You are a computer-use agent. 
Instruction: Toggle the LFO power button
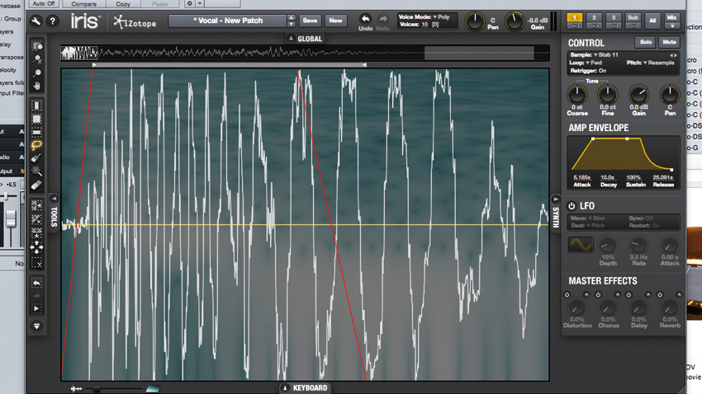pyautogui.click(x=572, y=206)
